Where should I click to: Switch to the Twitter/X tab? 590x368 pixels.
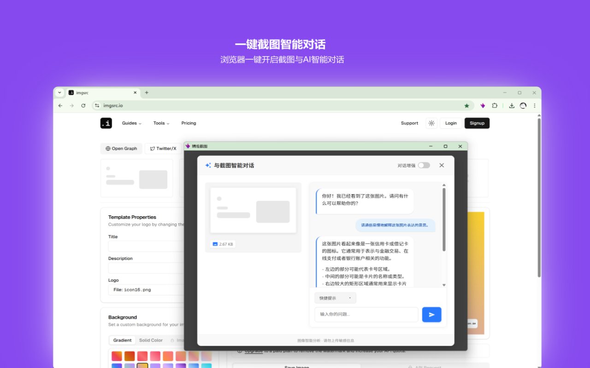162,148
